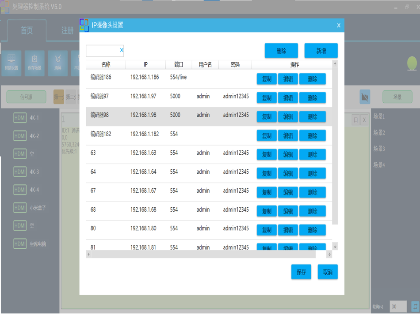Click the horizontal scroll right arrow

tap(329, 254)
